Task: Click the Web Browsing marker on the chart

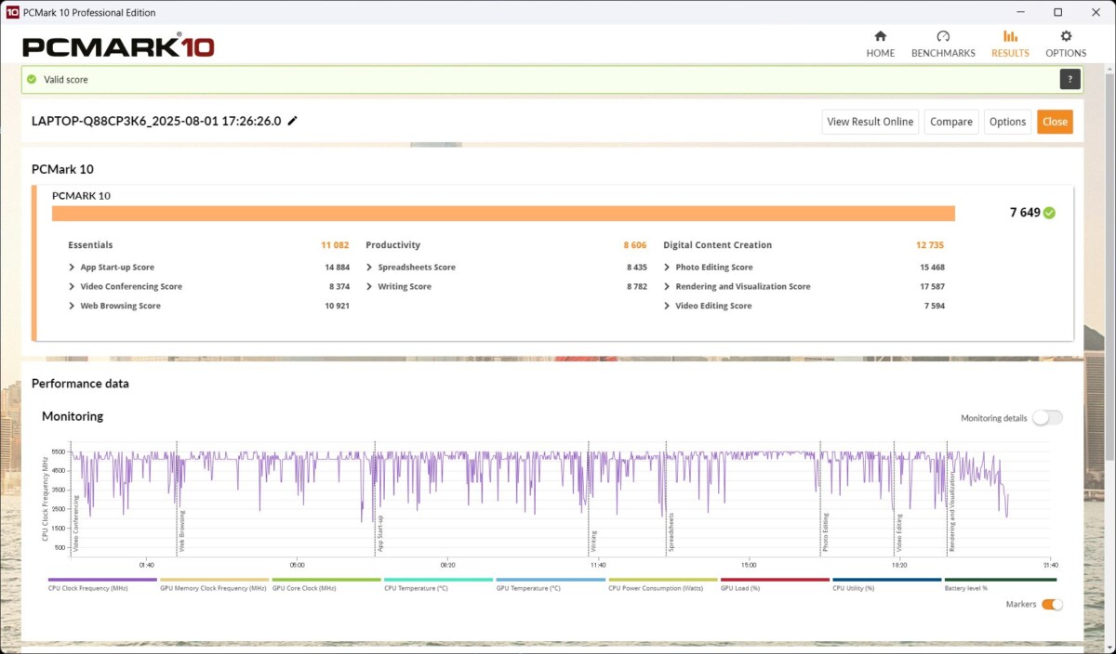Action: point(181,531)
